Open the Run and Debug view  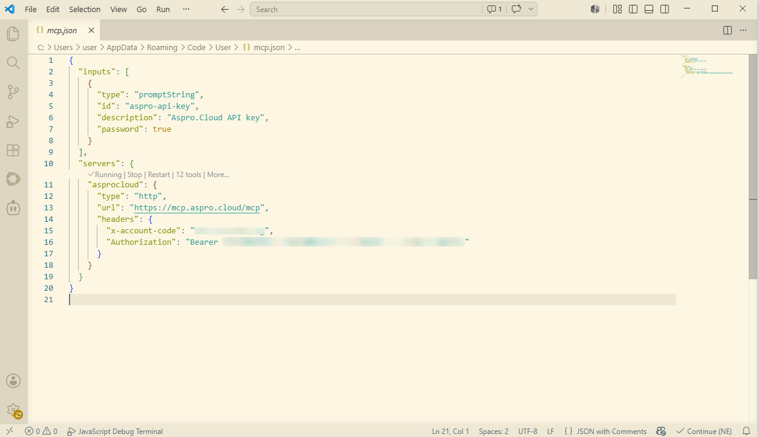13,121
